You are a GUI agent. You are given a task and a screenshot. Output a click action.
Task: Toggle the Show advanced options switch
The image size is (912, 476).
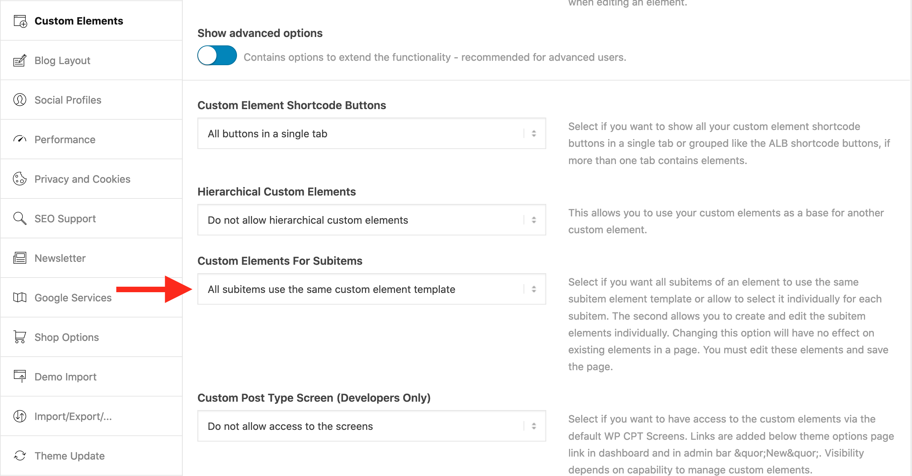217,56
